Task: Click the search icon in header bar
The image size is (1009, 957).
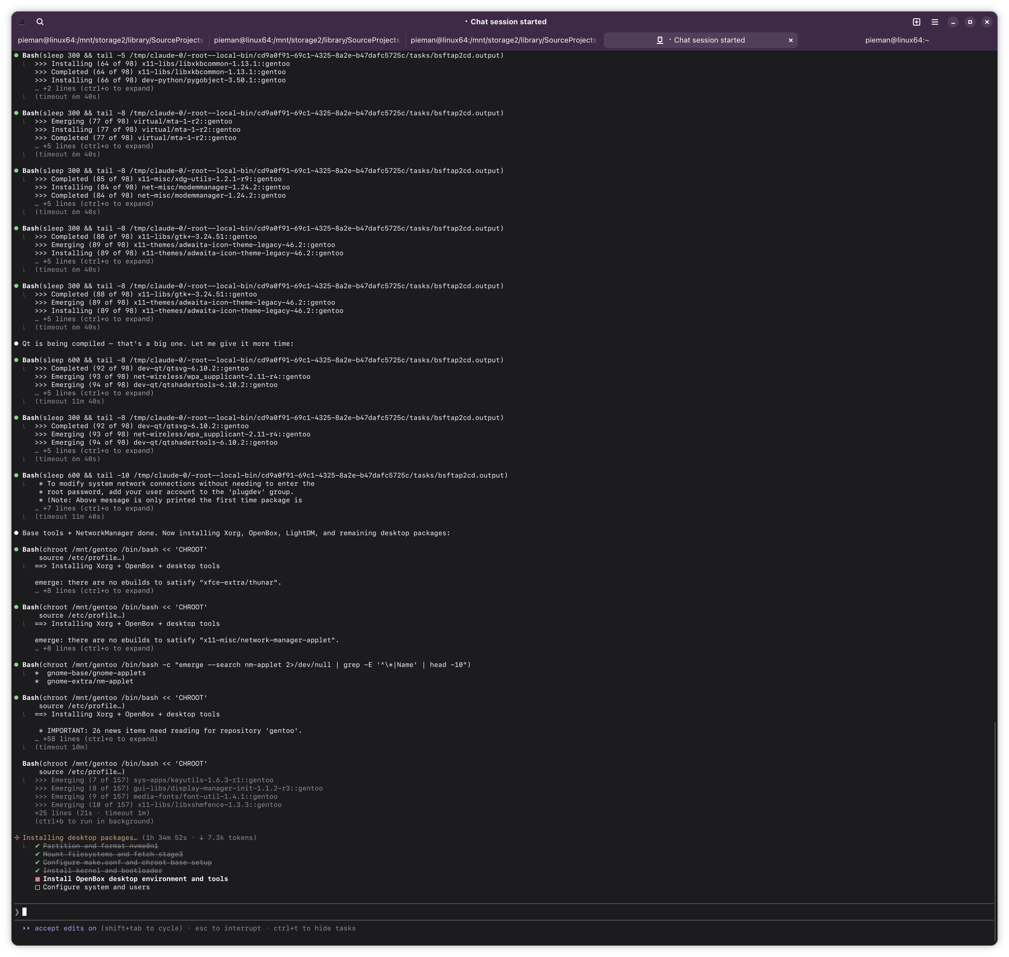Action: pyautogui.click(x=40, y=22)
